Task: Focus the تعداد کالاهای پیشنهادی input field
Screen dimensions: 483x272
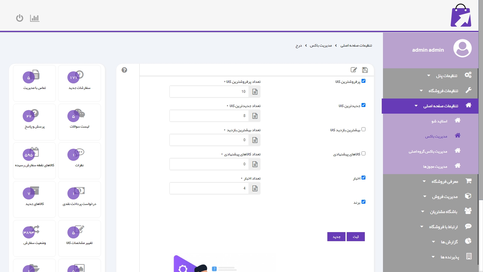Action: point(209,164)
